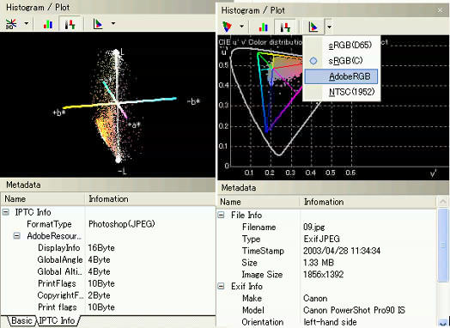450x328 pixels.
Task: Open dropdown arrow beside left gamut icon
Action: point(113,23)
